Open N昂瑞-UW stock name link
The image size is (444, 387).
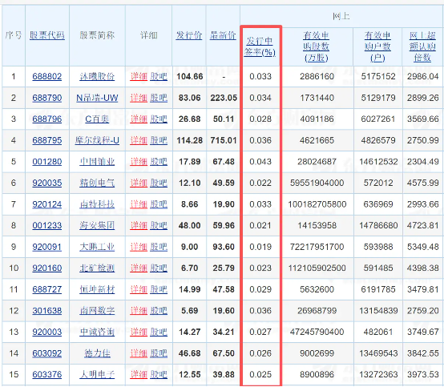pyautogui.click(x=97, y=98)
